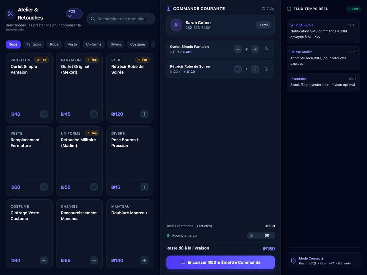Show Divers category services

point(116,44)
